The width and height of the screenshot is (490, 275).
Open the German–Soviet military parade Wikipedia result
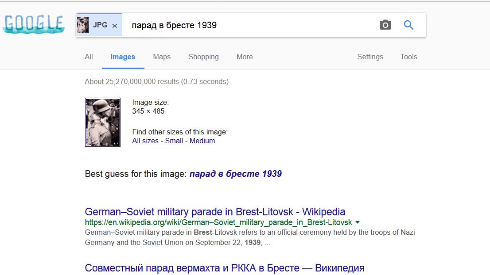pos(215,212)
